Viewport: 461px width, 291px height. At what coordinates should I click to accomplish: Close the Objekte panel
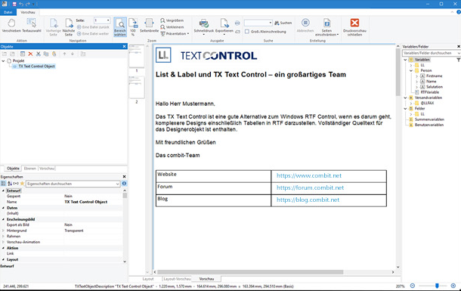[x=124, y=46]
